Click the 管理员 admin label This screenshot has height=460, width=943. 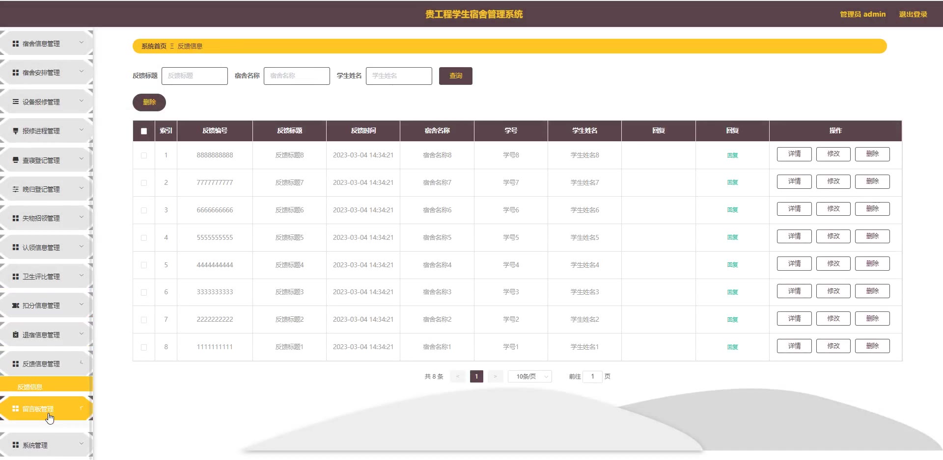click(863, 14)
